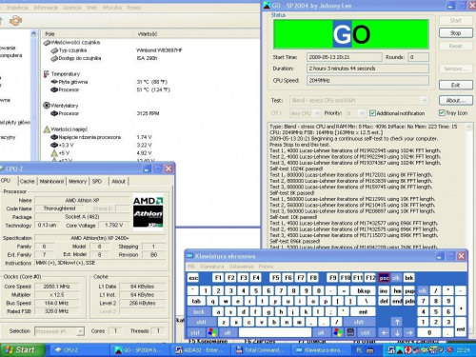476x357 pixels.
Task: Open Klawiatura menu in on-screen keyboard
Action: [x=212, y=267]
